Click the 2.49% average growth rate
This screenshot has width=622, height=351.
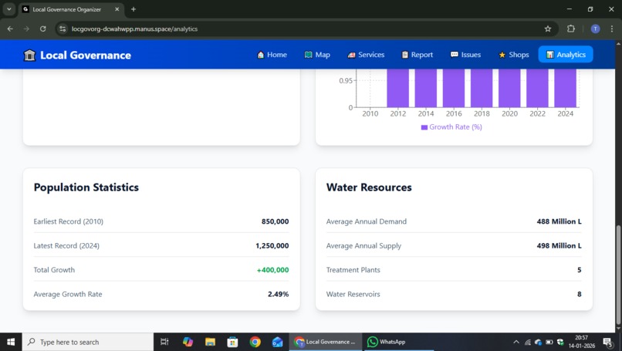278,294
